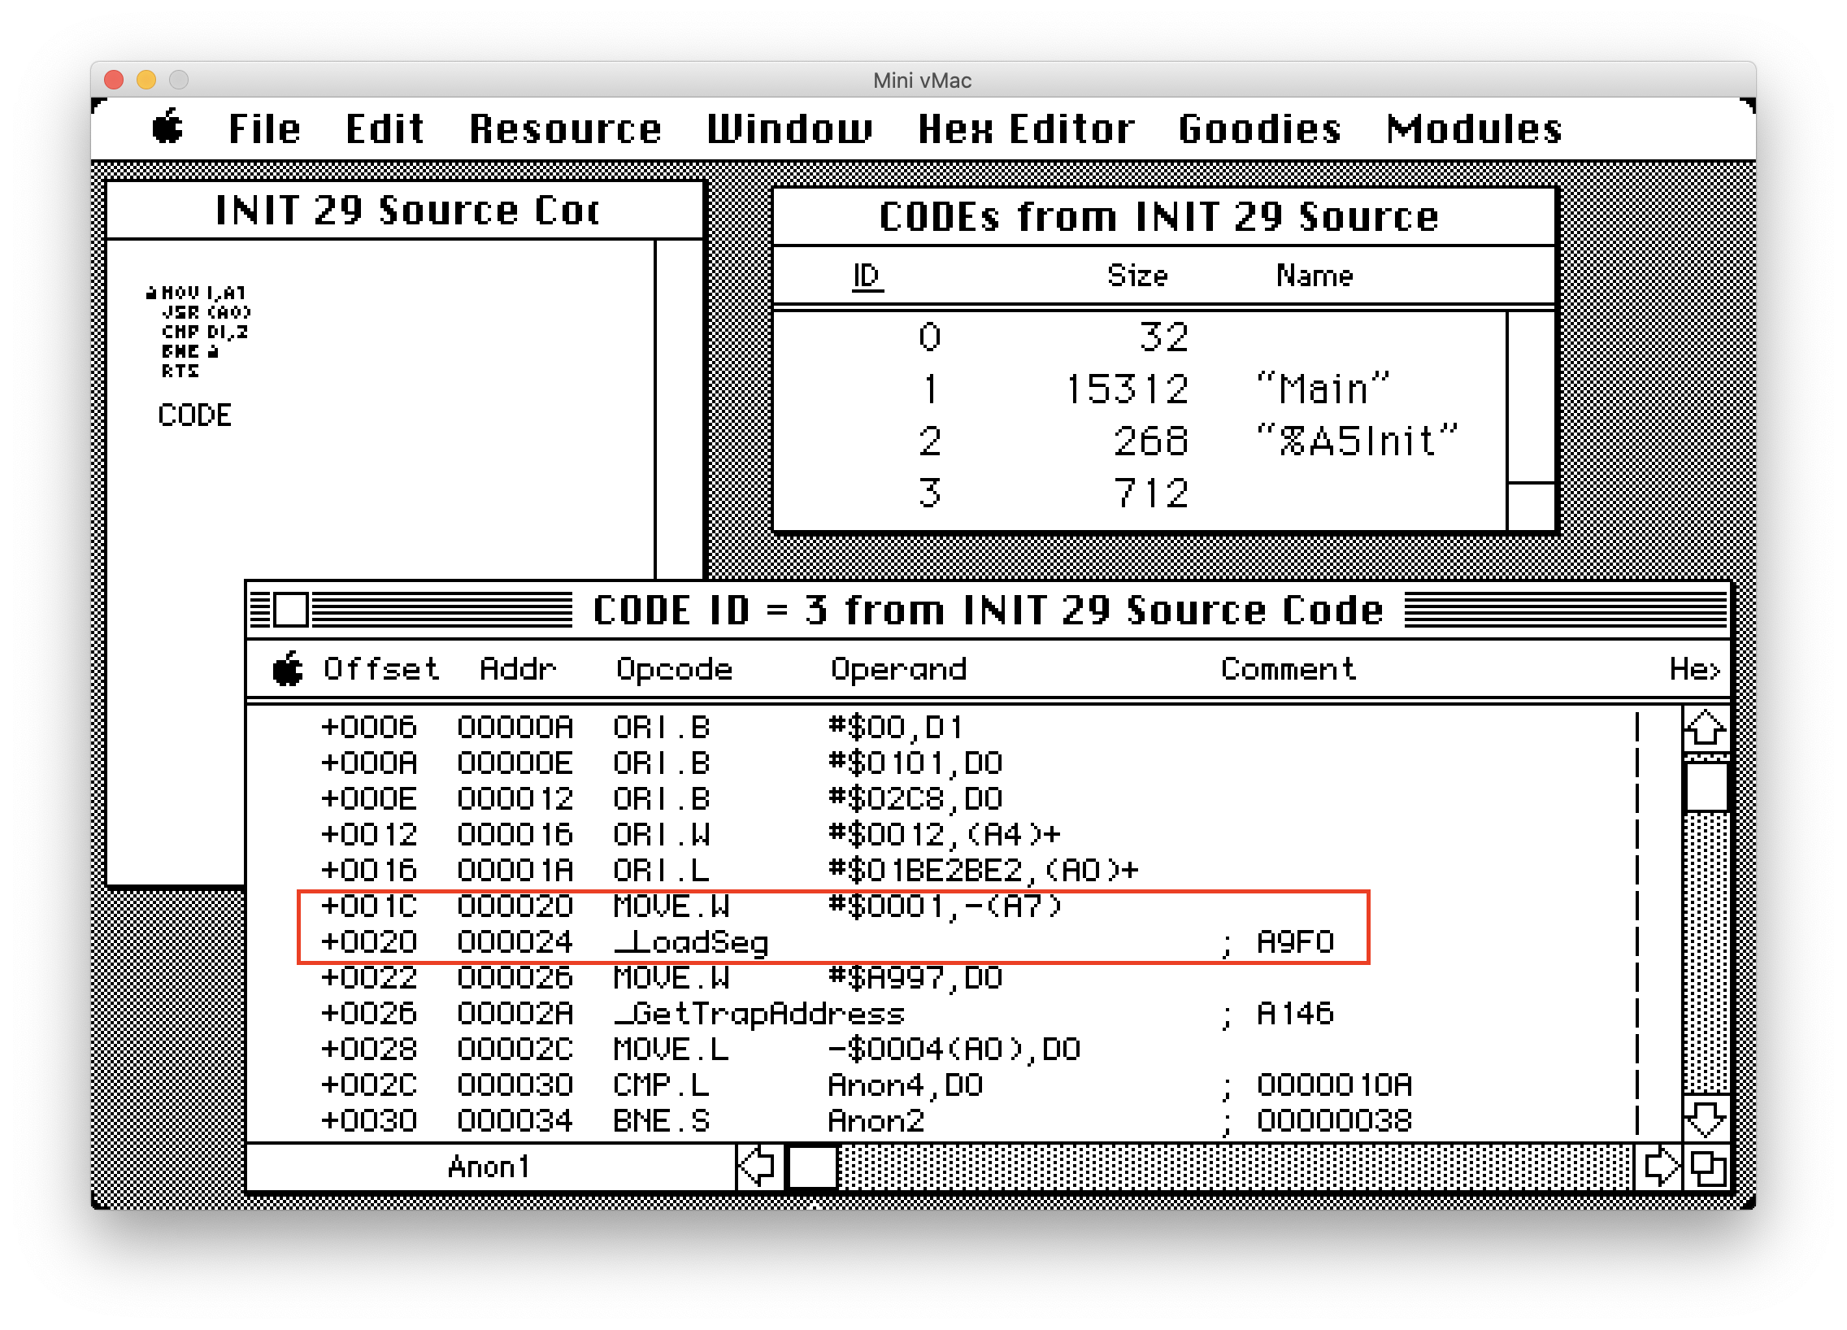Click the vertical scrollbar thumb in disassembly window

(1706, 785)
